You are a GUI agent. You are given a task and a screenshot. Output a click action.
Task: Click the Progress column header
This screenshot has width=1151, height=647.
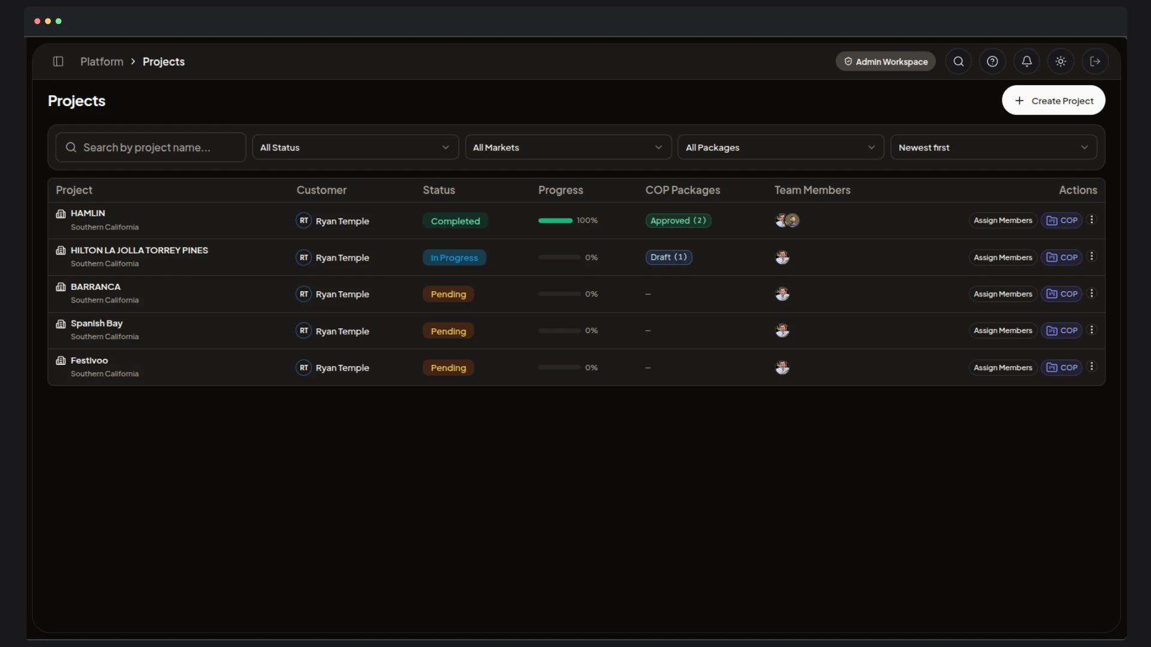click(561, 190)
